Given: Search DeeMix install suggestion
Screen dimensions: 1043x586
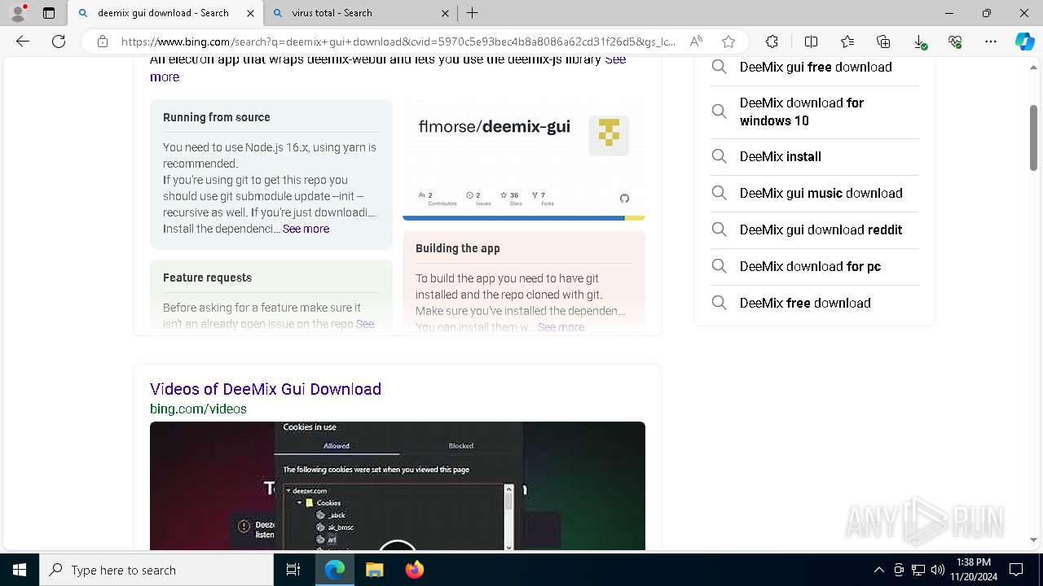Looking at the screenshot, I should pyautogui.click(x=781, y=156).
